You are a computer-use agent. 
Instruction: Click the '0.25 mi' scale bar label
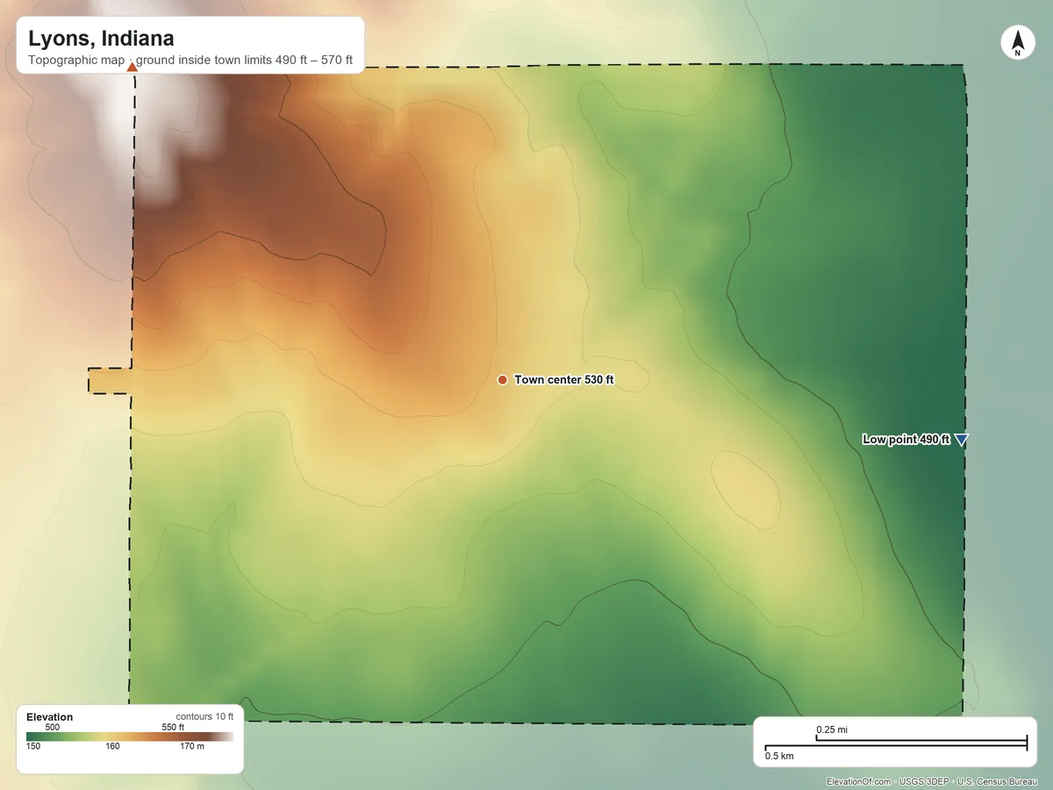click(x=832, y=729)
